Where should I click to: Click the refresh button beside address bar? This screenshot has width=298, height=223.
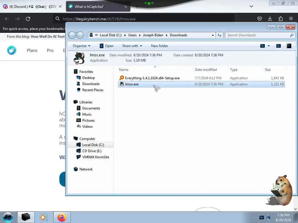tap(219, 35)
